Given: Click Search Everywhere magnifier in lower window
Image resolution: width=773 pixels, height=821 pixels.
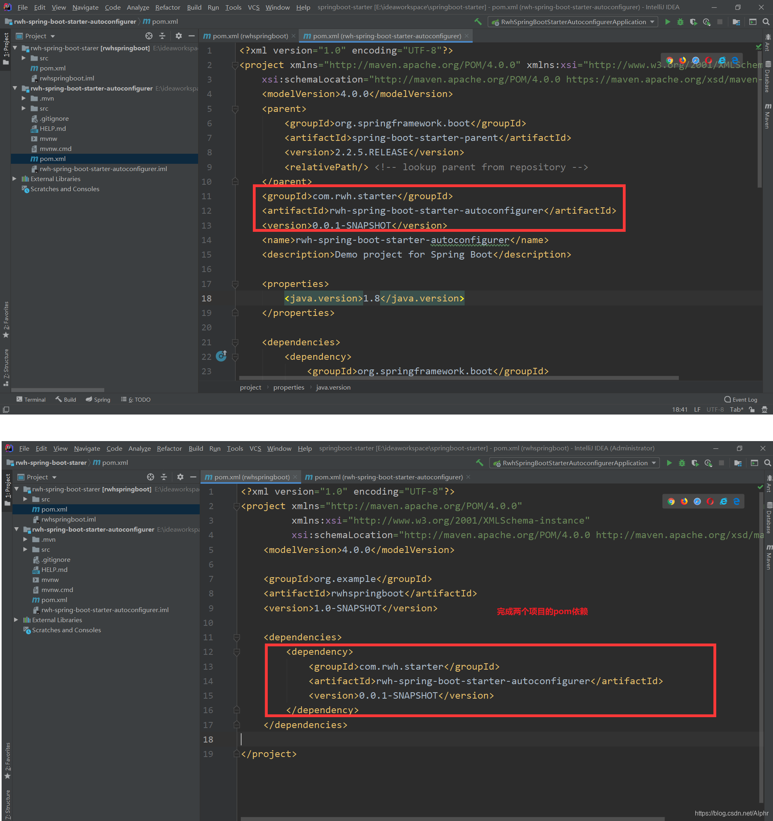Looking at the screenshot, I should coord(768,463).
